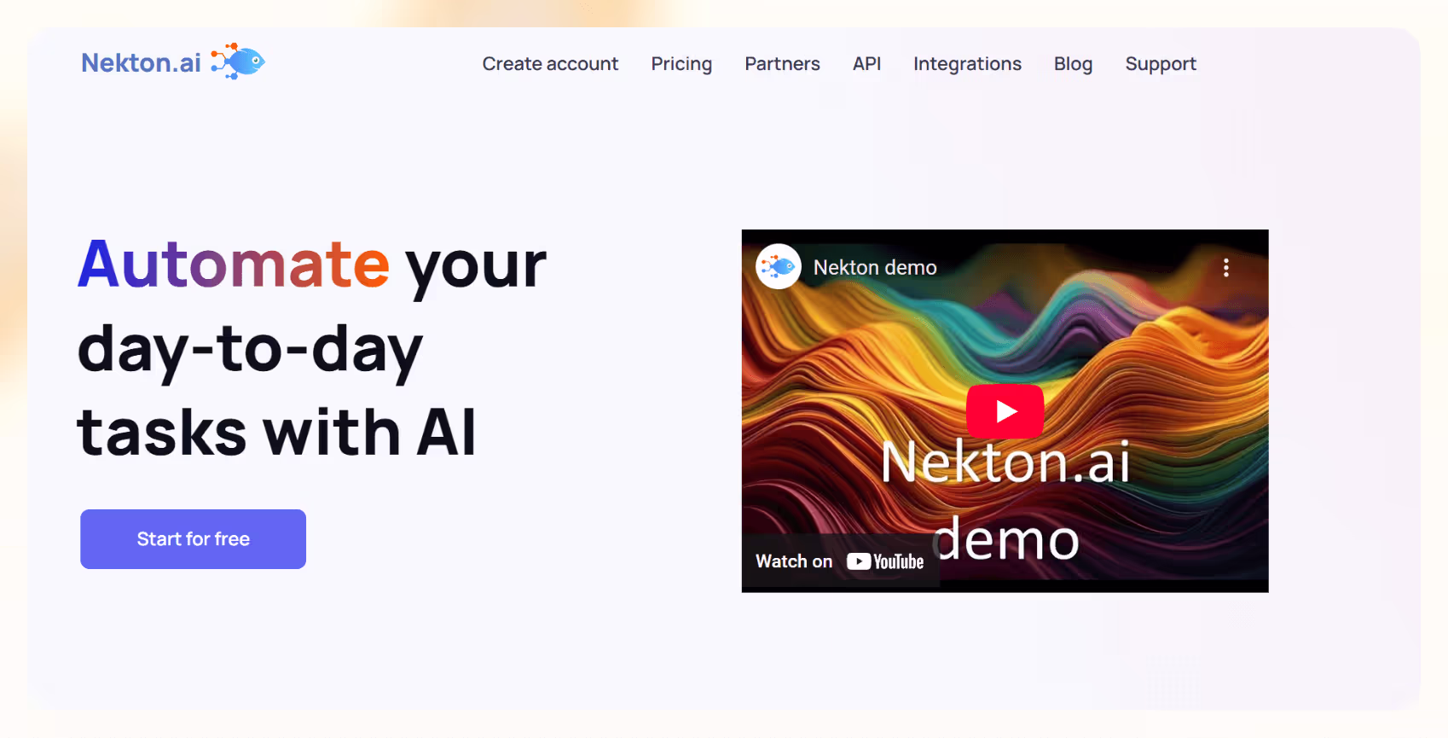Viewport: 1448px width, 738px height.
Task: Click the Watch on text in video
Action: (794, 561)
